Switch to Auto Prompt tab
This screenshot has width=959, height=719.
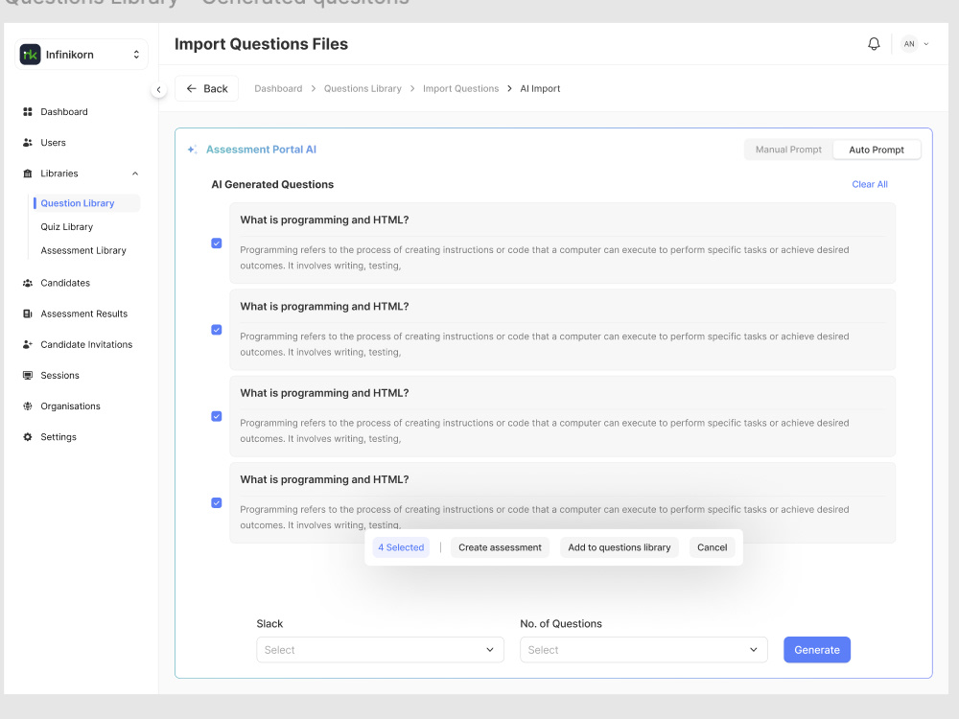click(x=877, y=150)
